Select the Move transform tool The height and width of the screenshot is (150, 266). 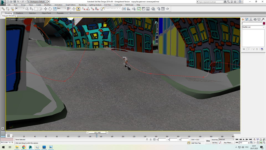46,9
